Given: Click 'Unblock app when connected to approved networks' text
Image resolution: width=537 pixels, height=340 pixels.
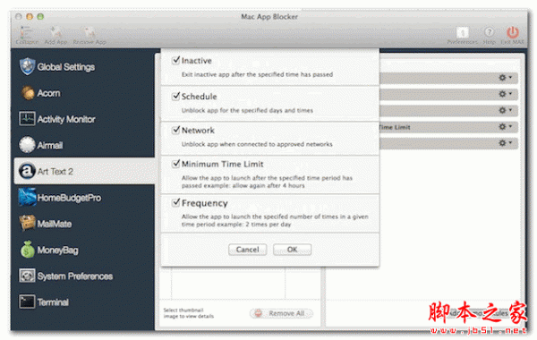Looking at the screenshot, I should 257,144.
